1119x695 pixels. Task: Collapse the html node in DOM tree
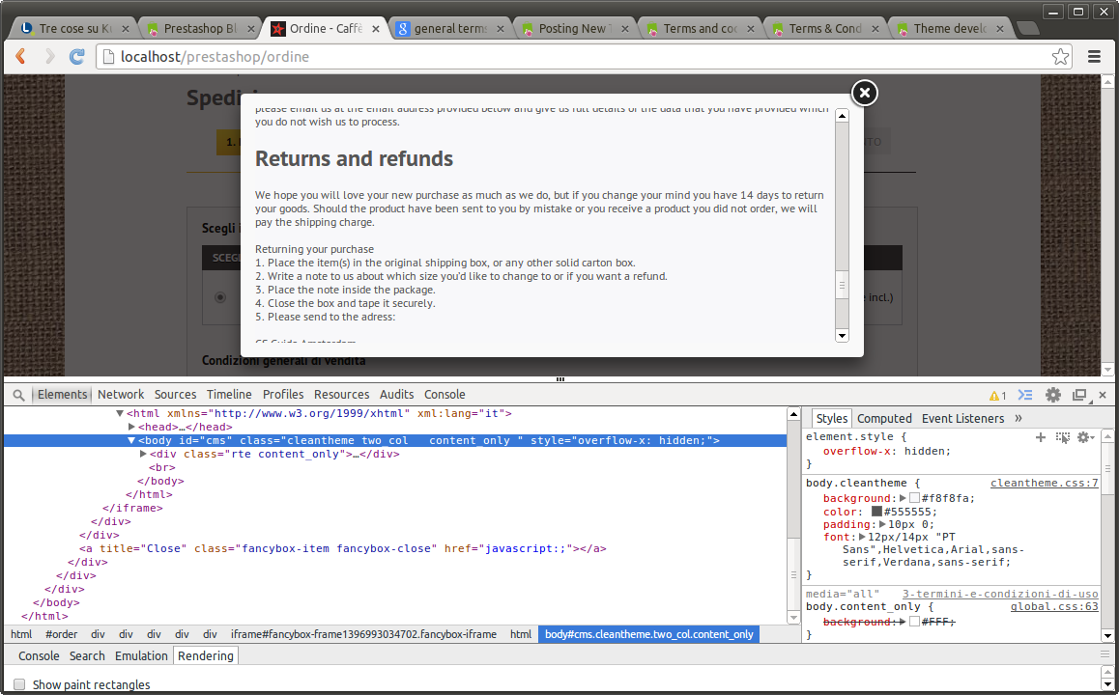[120, 413]
